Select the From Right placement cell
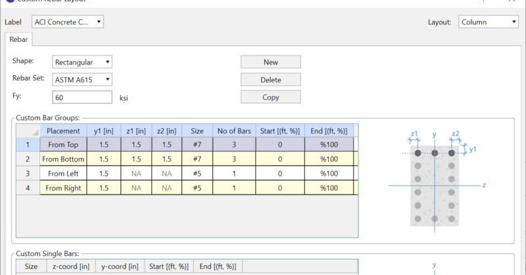 tap(64, 188)
